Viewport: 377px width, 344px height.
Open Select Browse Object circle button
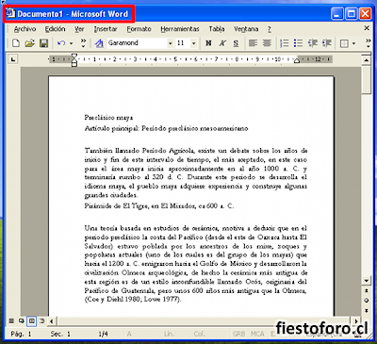[367, 301]
